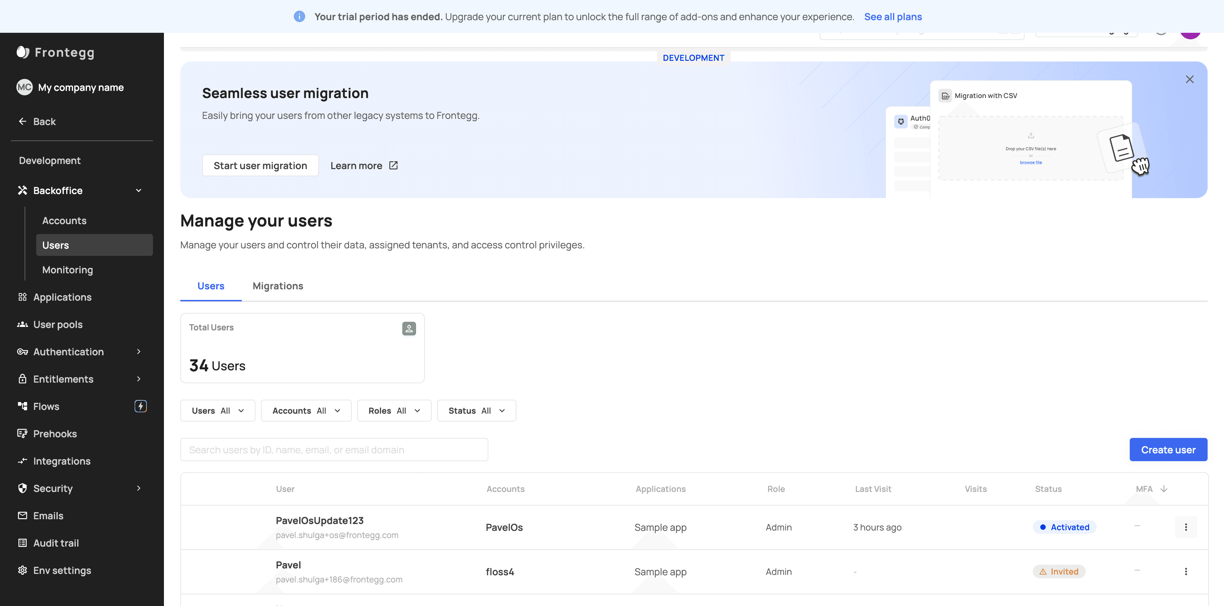Click the Create user button
The width and height of the screenshot is (1224, 606).
point(1168,450)
